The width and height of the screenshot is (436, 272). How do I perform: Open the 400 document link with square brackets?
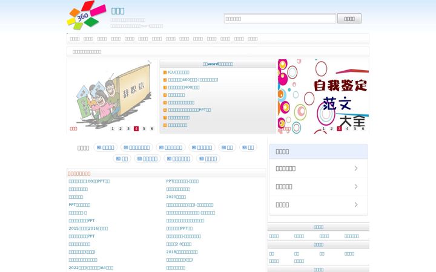[x=193, y=80]
